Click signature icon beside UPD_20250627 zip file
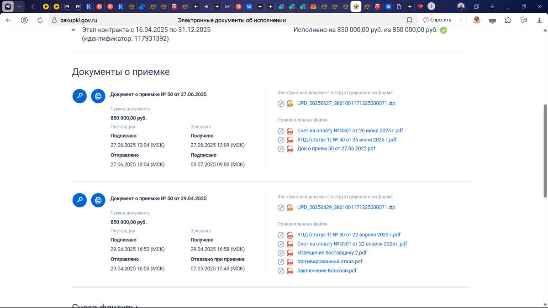The height and width of the screenshot is (308, 548). (x=281, y=104)
